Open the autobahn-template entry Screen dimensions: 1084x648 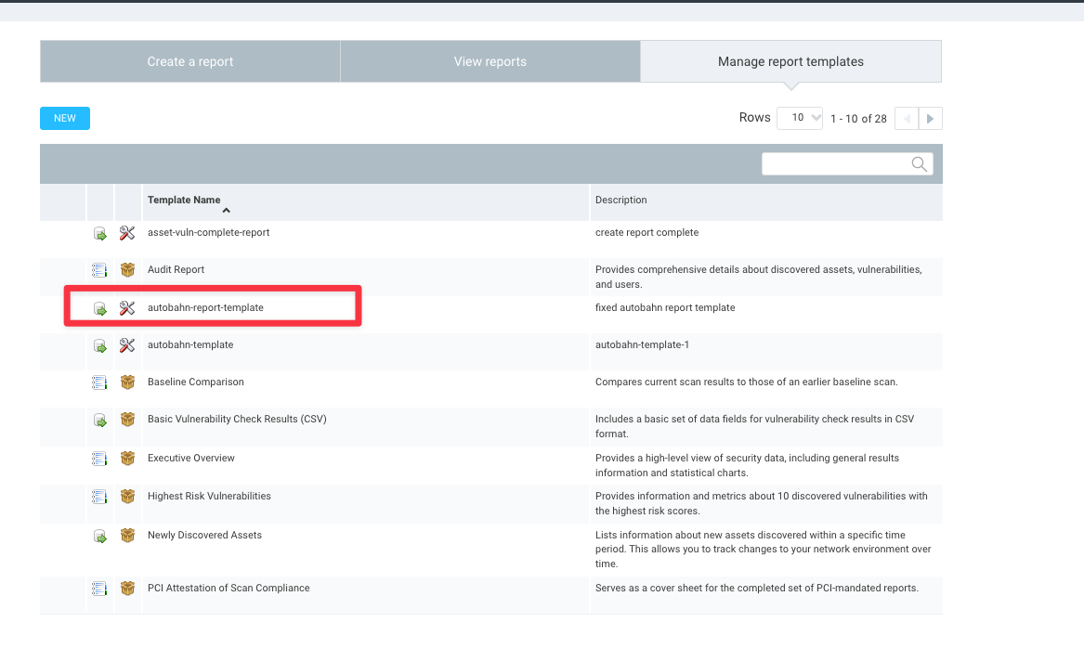190,344
